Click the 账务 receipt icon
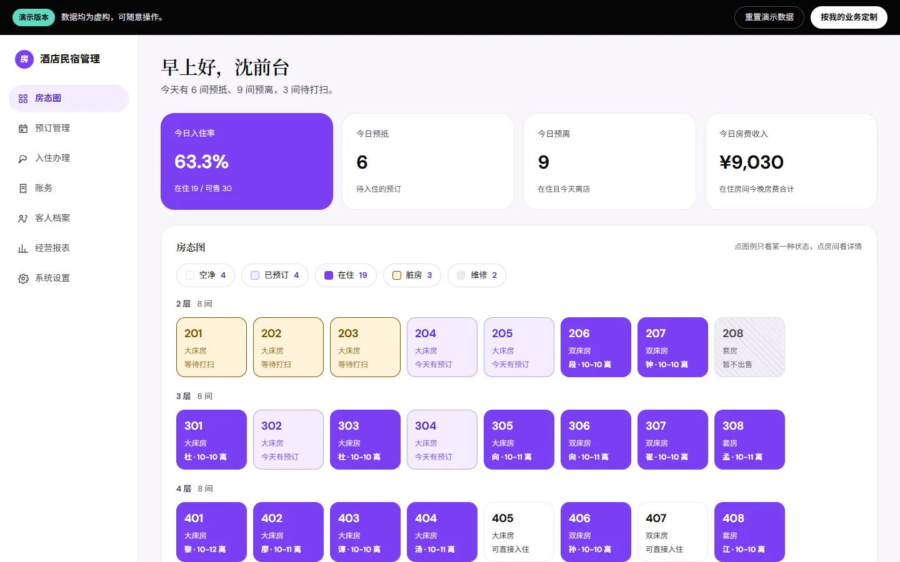900x562 pixels. [x=23, y=189]
